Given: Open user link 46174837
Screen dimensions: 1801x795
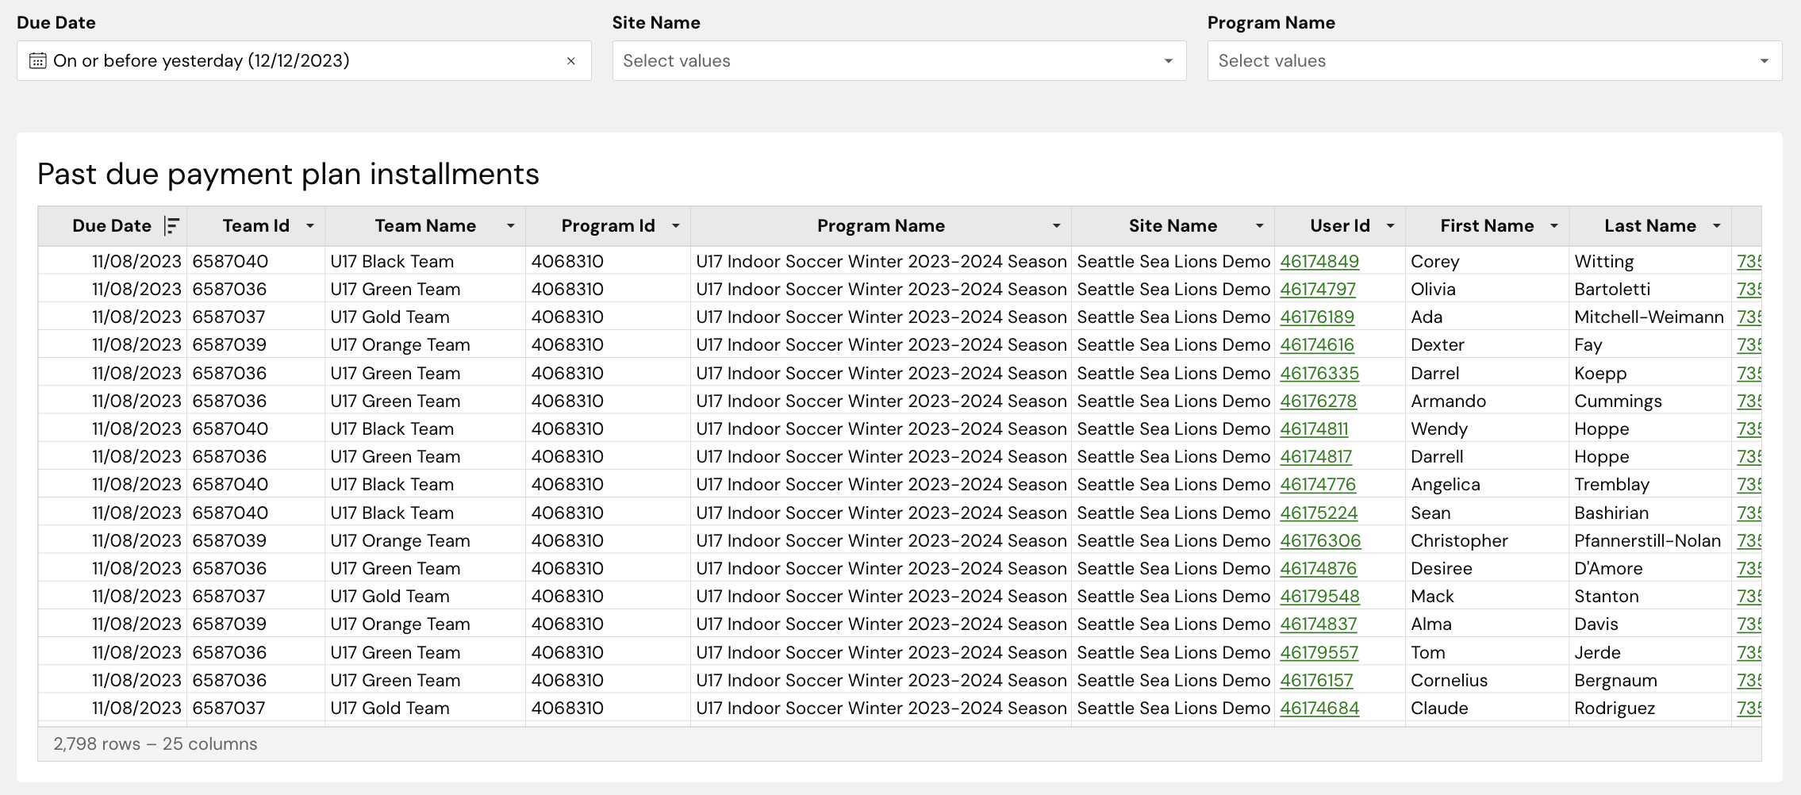Looking at the screenshot, I should tap(1319, 624).
